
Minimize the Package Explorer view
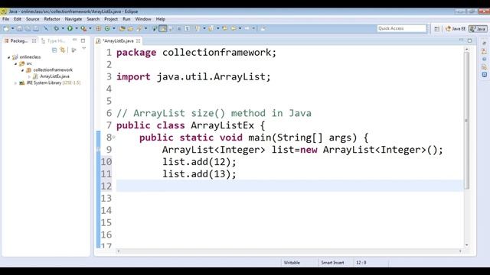pos(74,40)
